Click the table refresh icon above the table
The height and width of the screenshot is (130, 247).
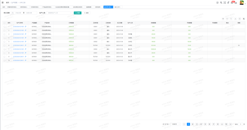point(231,19)
